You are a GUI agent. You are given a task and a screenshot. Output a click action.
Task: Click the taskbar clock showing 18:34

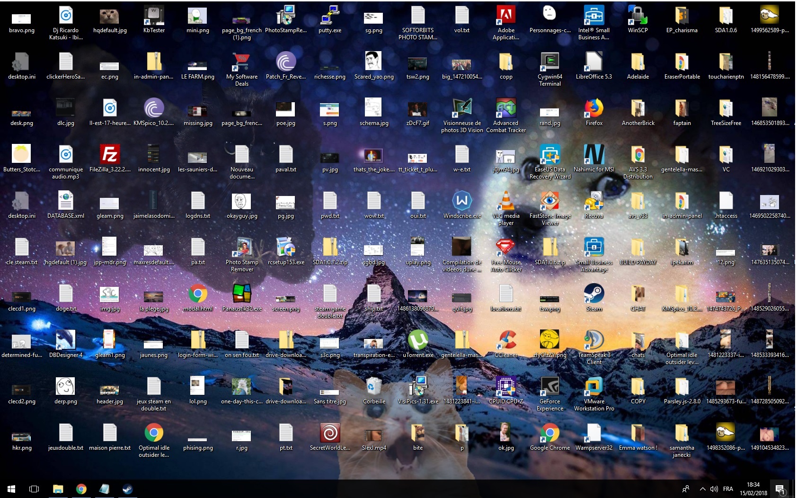[x=753, y=489]
